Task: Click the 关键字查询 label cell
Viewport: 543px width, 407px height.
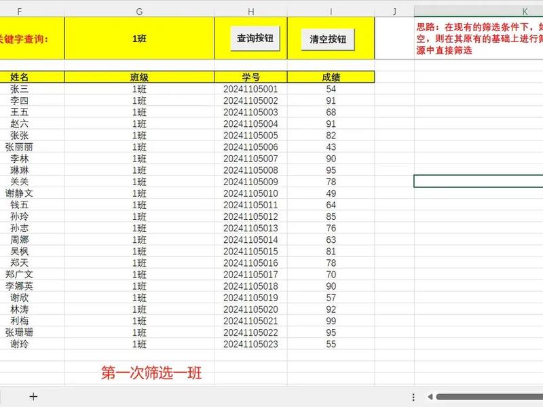Action: 32,38
